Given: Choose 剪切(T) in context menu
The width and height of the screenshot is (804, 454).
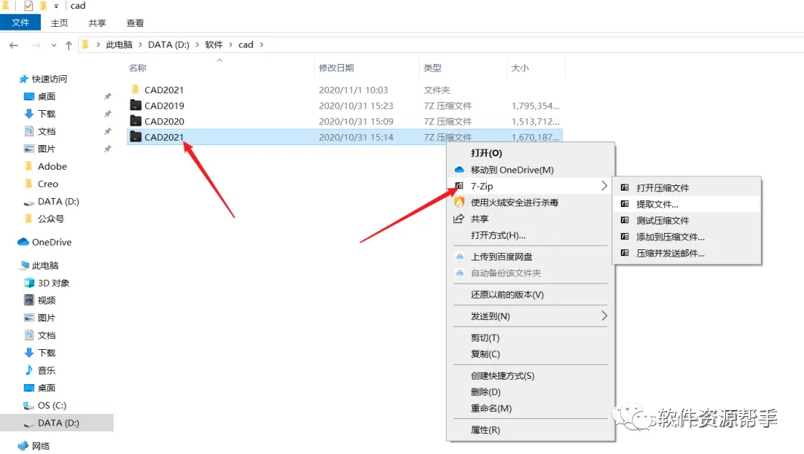Looking at the screenshot, I should [530, 337].
